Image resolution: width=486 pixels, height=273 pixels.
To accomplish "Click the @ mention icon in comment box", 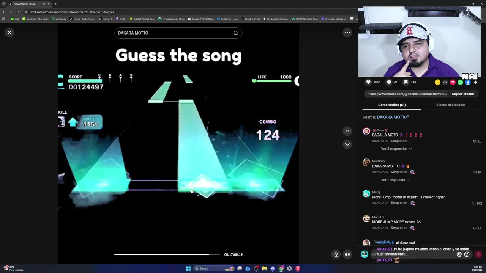I will click(x=459, y=254).
